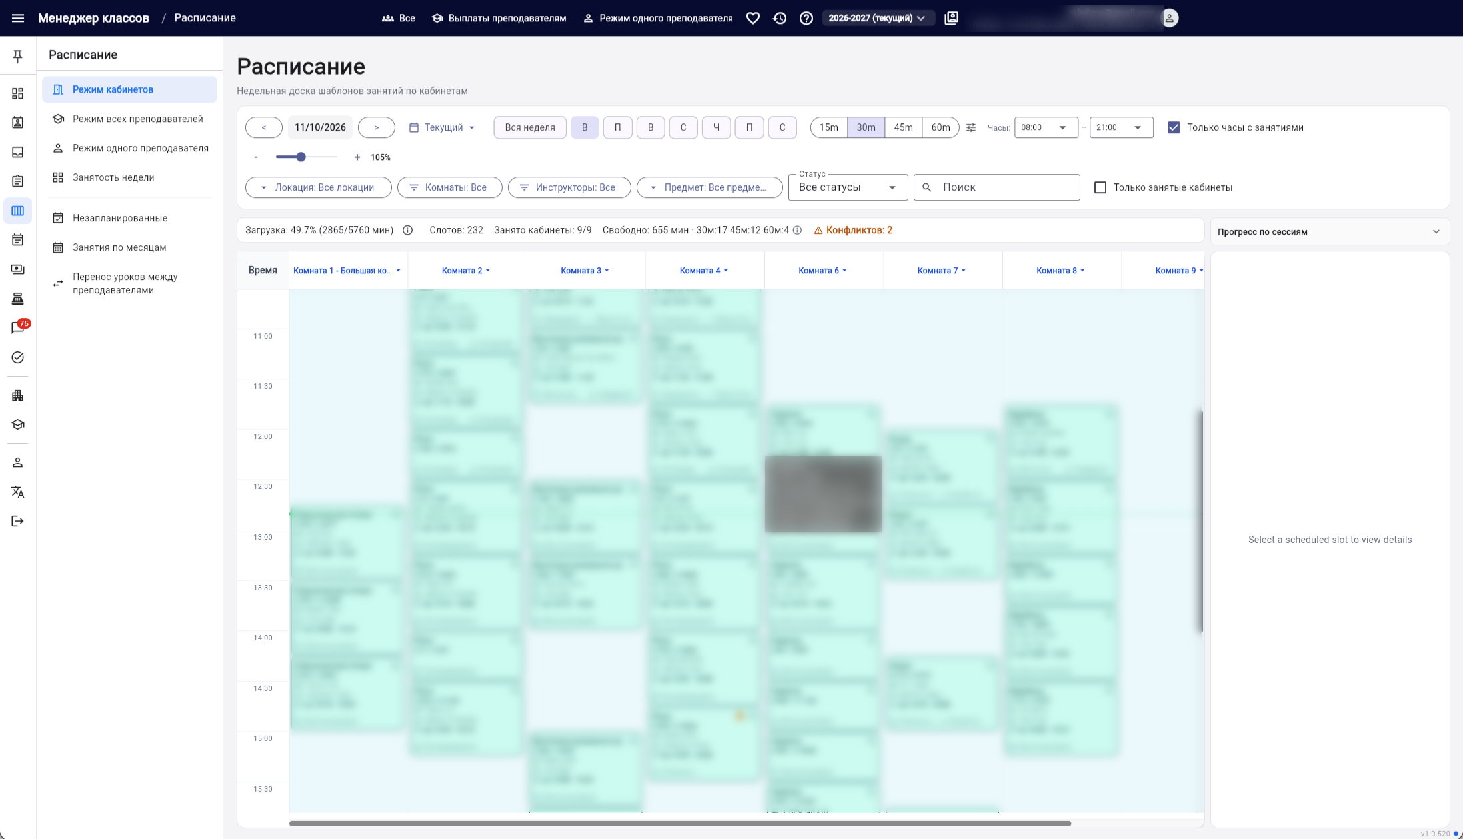Open Выплаты преподавателям top link
This screenshot has height=839, width=1463.
tap(499, 18)
